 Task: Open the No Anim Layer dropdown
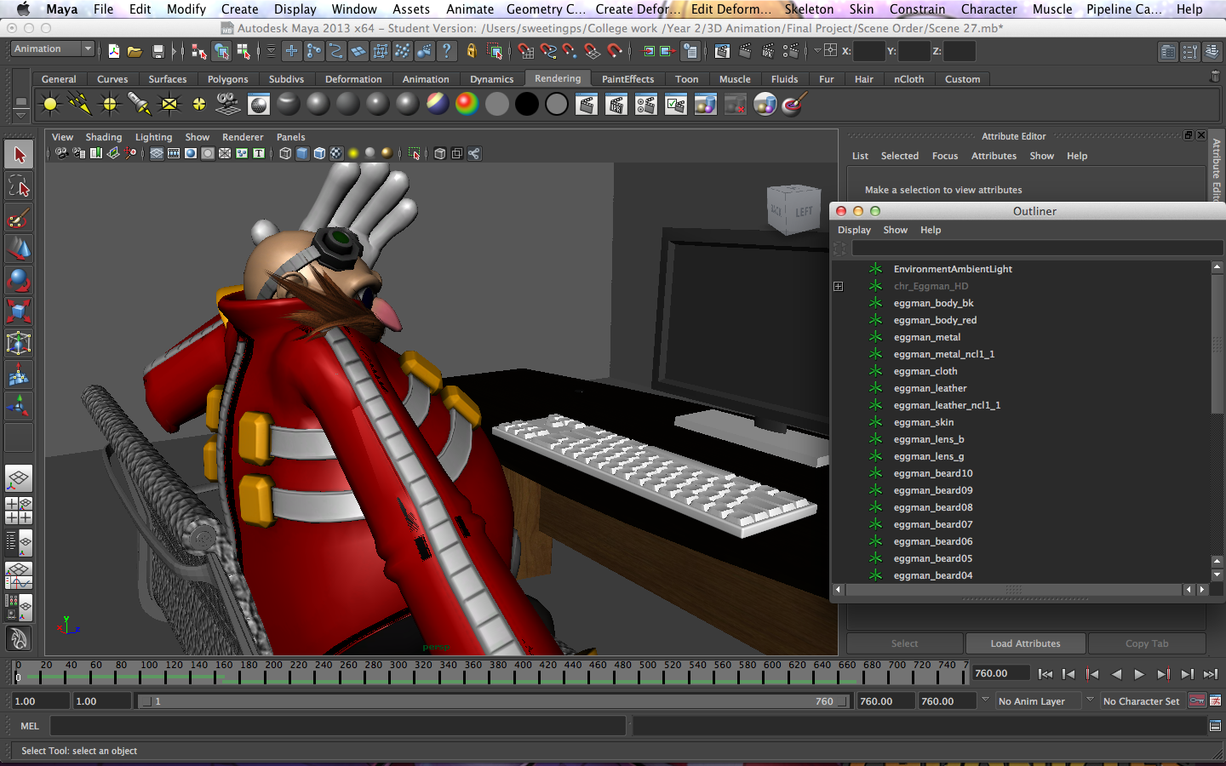coord(1038,700)
